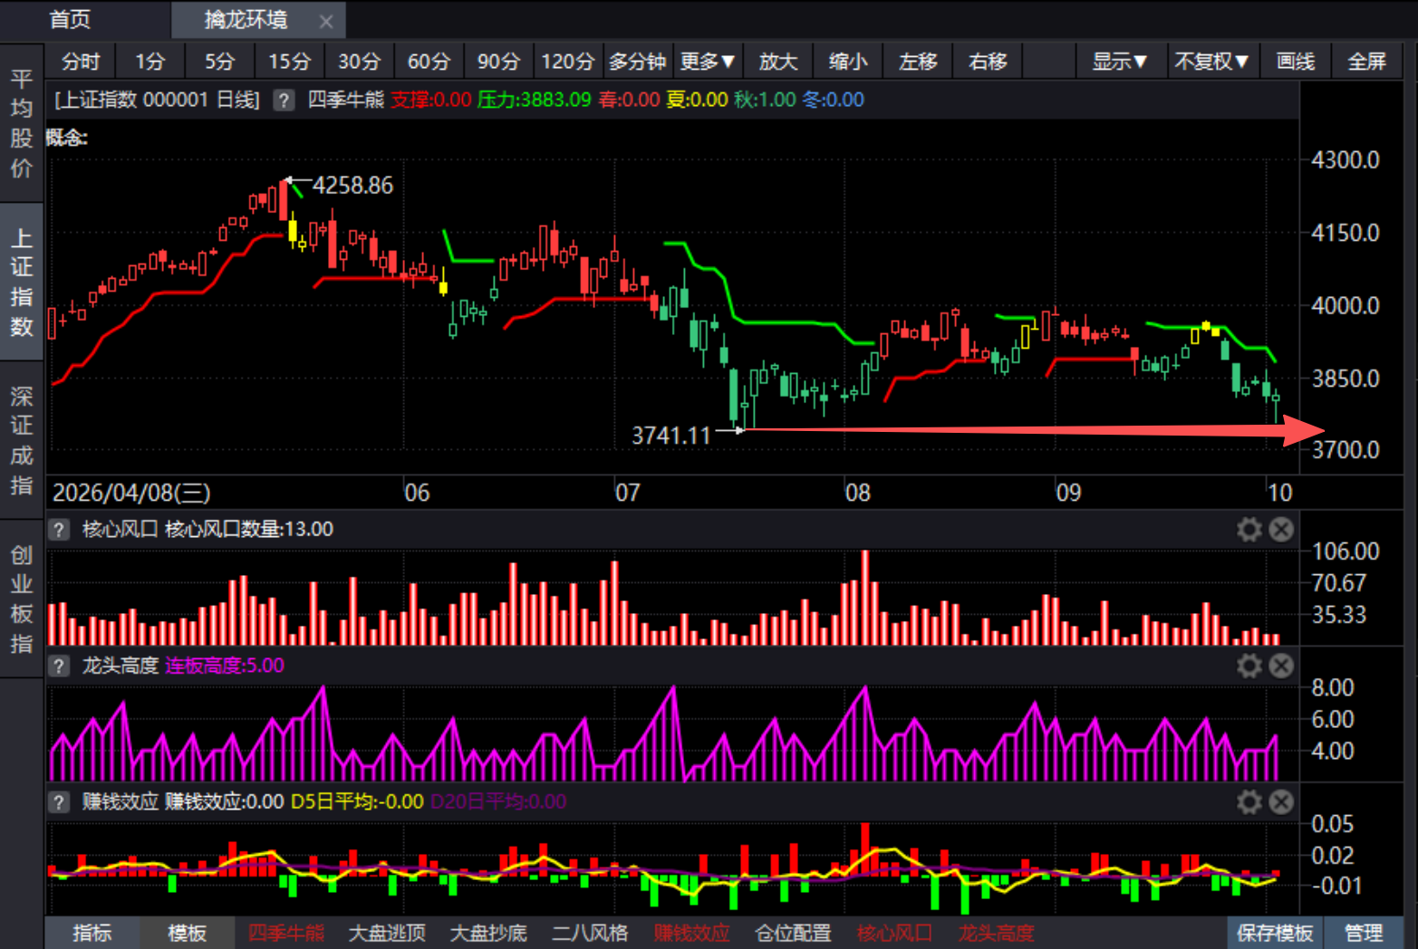Screen dimensions: 1418x949
Task: Close the 龙头高度 indicator panel
Action: tap(1281, 666)
